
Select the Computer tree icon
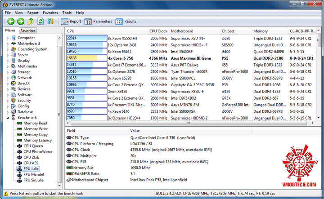point(13,38)
